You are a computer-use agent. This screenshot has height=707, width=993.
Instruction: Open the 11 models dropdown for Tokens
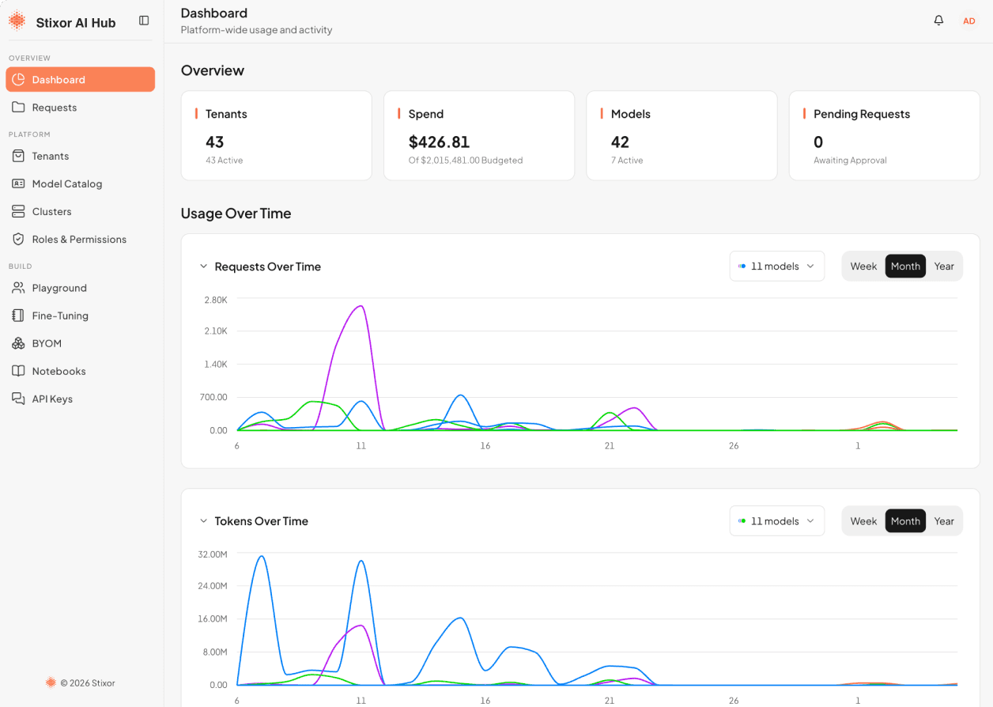click(776, 521)
